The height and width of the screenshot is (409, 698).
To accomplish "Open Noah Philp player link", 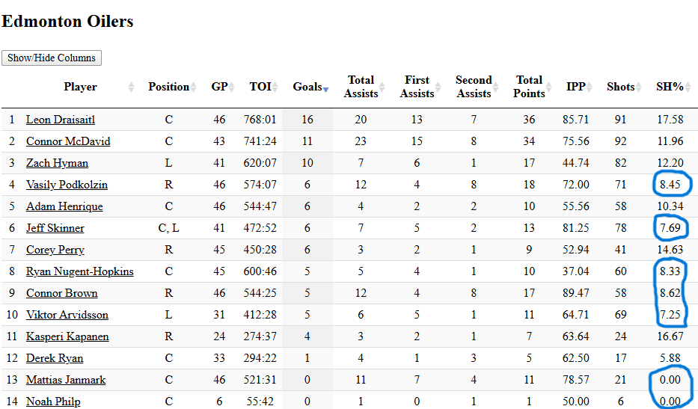I will [x=53, y=402].
